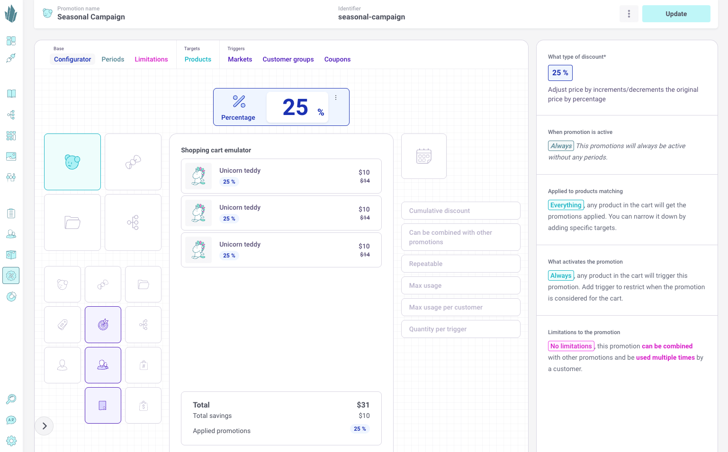Enable the Repeatable limitation
The image size is (728, 452).
[x=460, y=264]
